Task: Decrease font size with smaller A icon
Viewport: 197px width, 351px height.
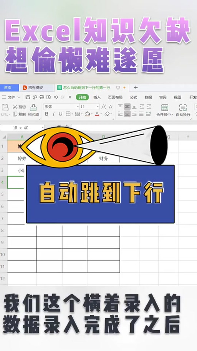Action: coord(110,107)
